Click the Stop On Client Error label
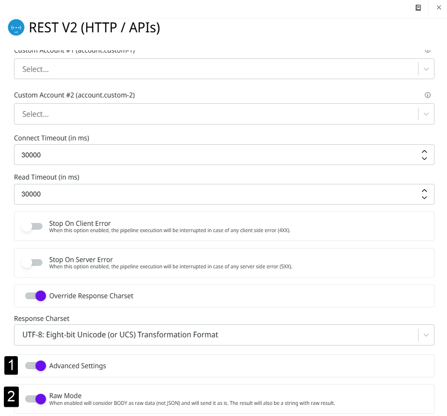 (80, 223)
